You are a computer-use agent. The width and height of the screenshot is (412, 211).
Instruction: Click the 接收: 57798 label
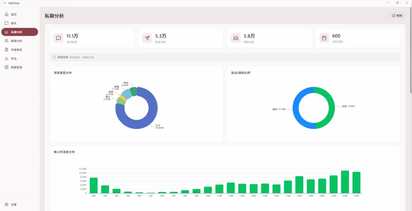(279, 109)
